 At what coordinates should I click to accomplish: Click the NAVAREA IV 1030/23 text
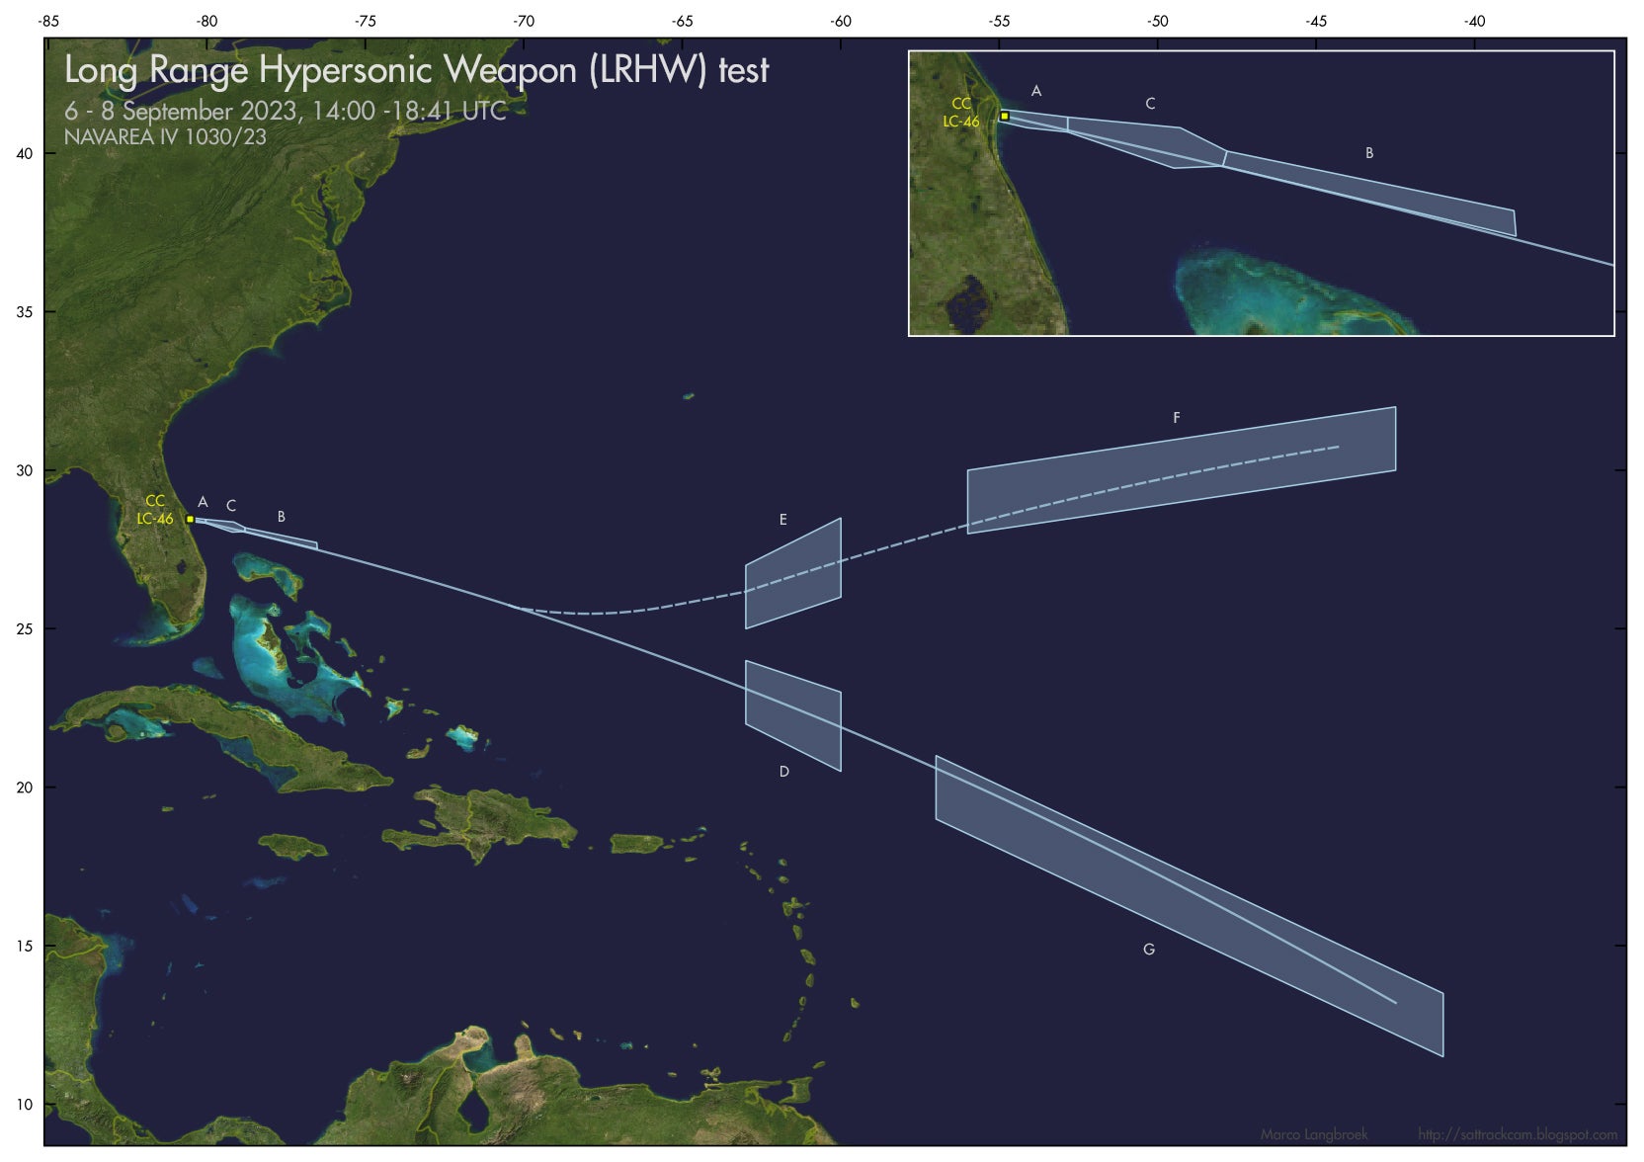(165, 137)
